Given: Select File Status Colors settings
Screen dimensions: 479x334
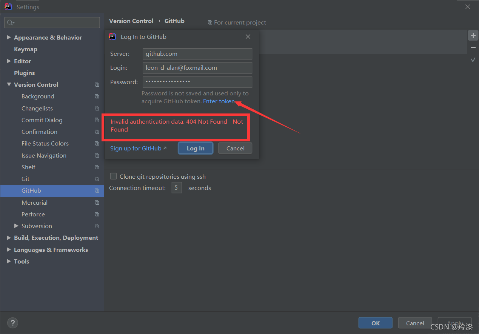Looking at the screenshot, I should point(45,144).
